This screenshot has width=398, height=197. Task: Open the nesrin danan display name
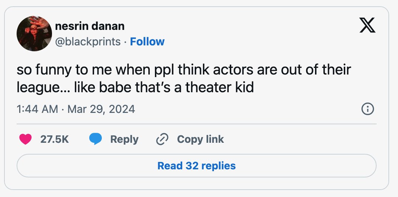(90, 26)
